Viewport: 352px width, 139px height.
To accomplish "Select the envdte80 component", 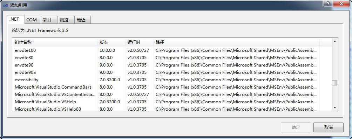I will pos(172,58).
